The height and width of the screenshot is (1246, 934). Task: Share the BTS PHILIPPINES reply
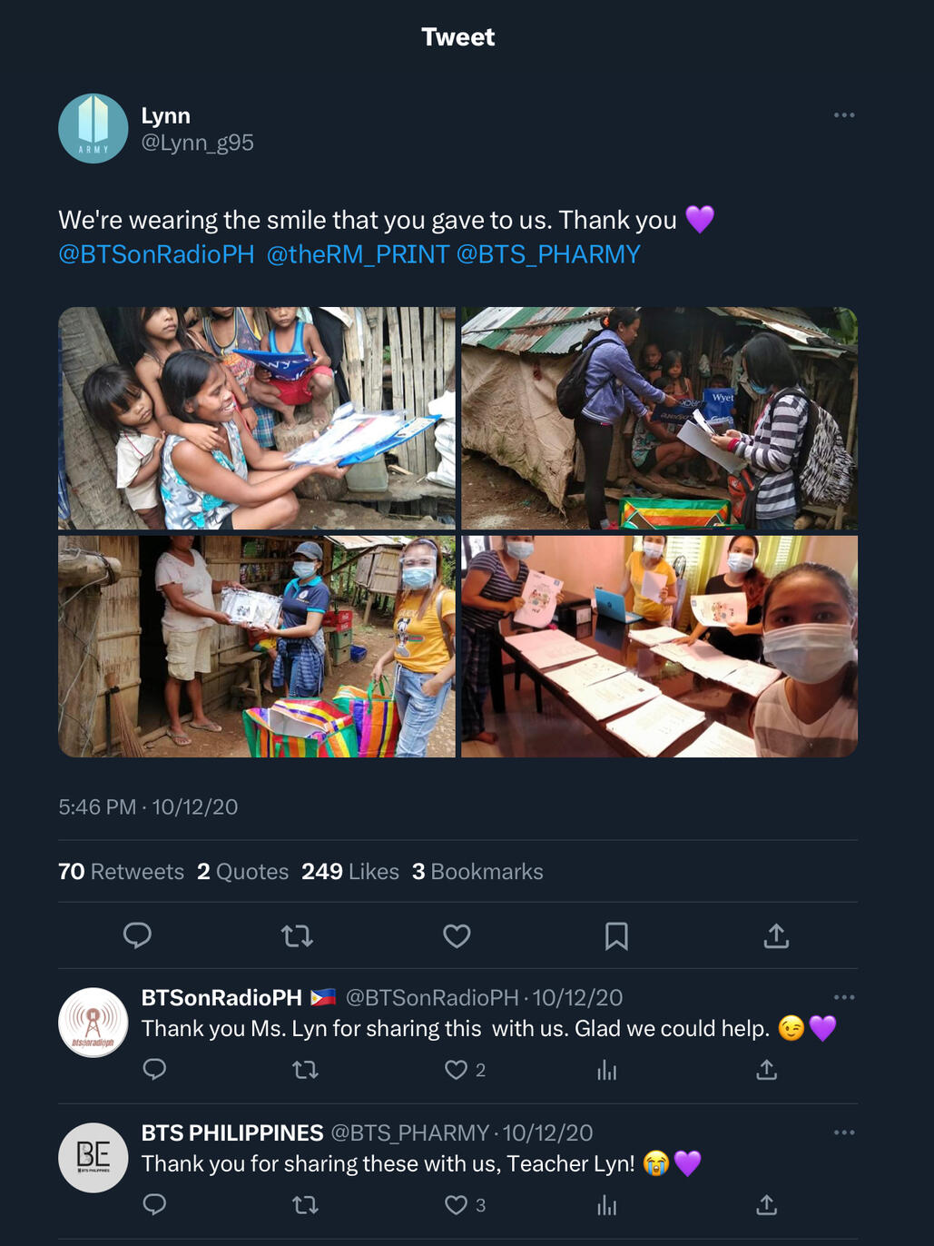[767, 1205]
